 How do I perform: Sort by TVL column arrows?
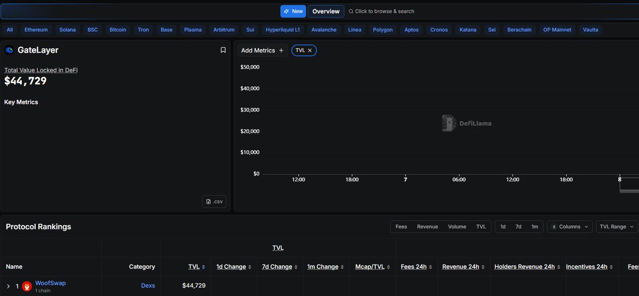coord(203,267)
